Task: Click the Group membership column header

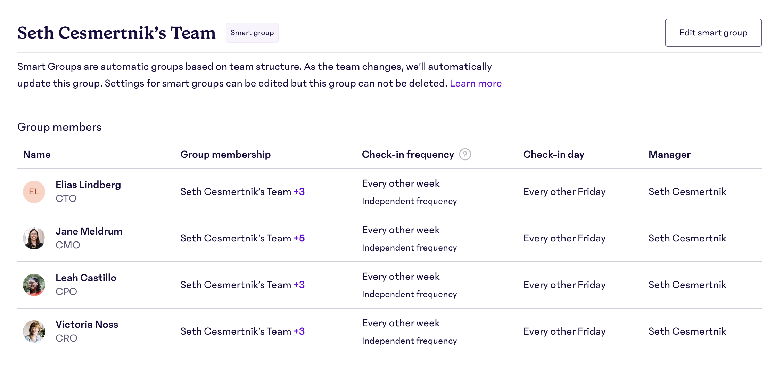Action: pos(225,155)
